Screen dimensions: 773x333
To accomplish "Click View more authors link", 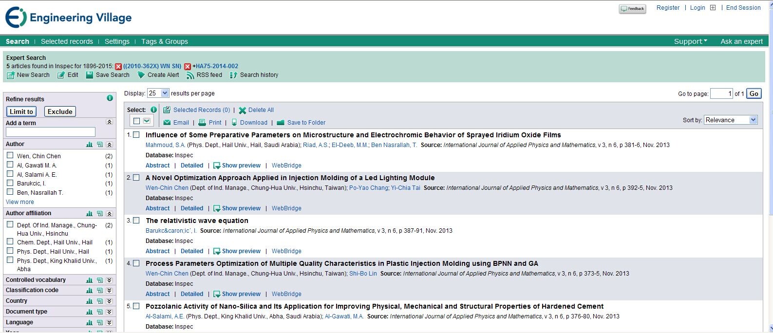I will coord(20,202).
